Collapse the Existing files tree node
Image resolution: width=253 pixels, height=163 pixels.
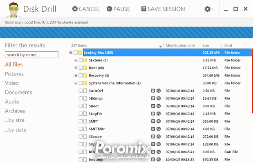pyautogui.click(x=70, y=53)
